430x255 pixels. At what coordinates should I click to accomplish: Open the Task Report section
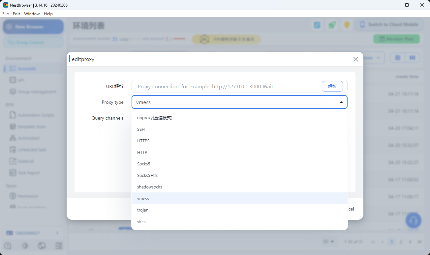click(x=28, y=172)
